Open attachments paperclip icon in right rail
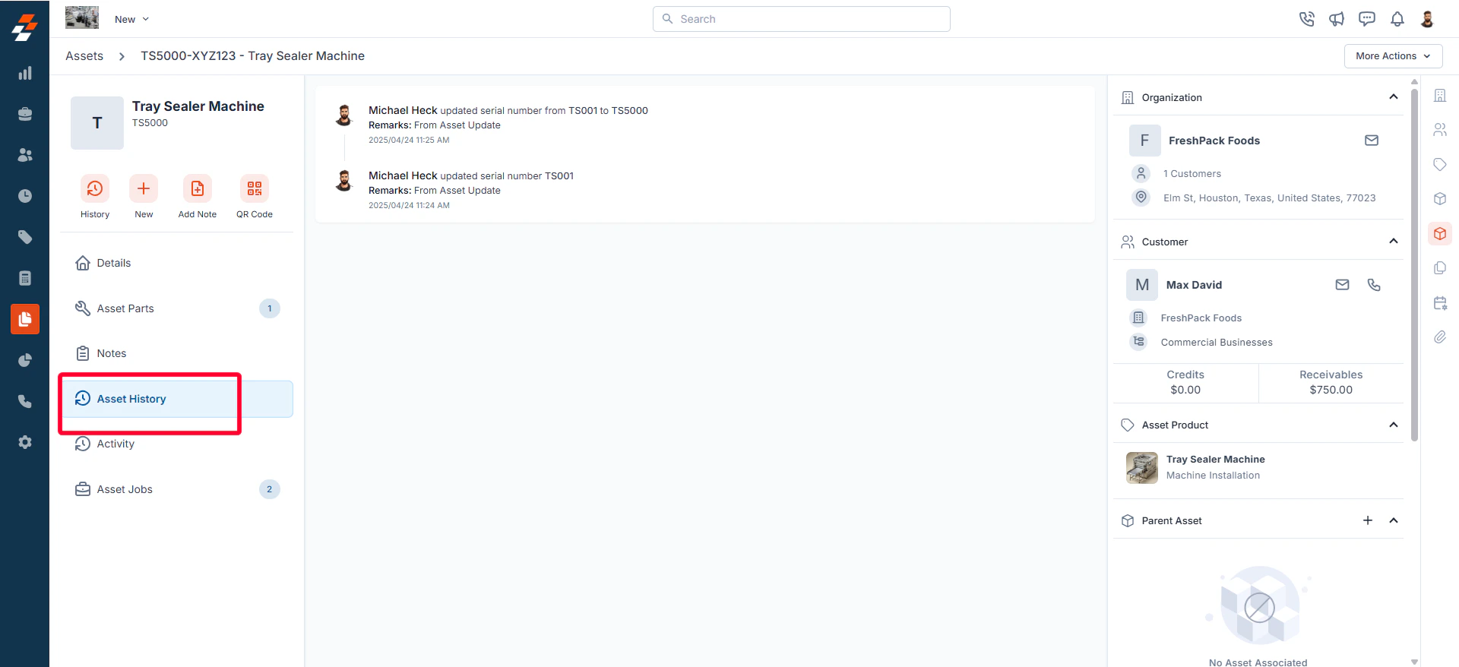This screenshot has width=1459, height=667. click(x=1440, y=337)
